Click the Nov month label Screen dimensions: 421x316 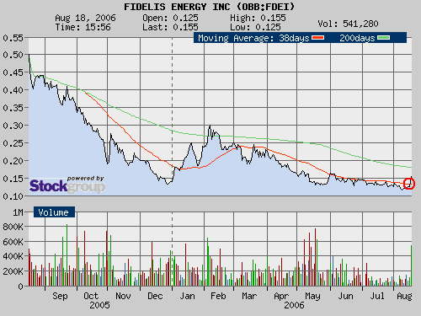[x=123, y=296]
